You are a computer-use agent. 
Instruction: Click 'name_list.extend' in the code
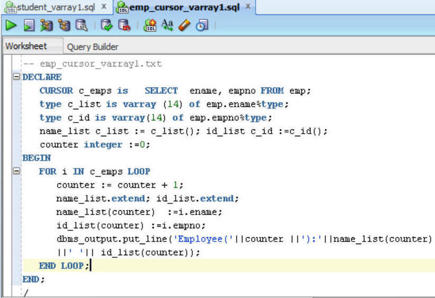click(101, 198)
